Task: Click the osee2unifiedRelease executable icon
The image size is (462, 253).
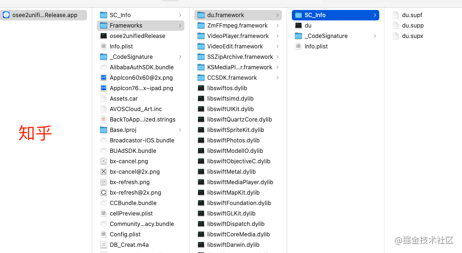Action: [x=104, y=36]
